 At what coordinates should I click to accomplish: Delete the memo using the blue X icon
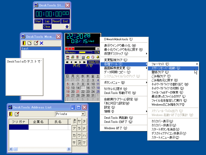(41, 43)
